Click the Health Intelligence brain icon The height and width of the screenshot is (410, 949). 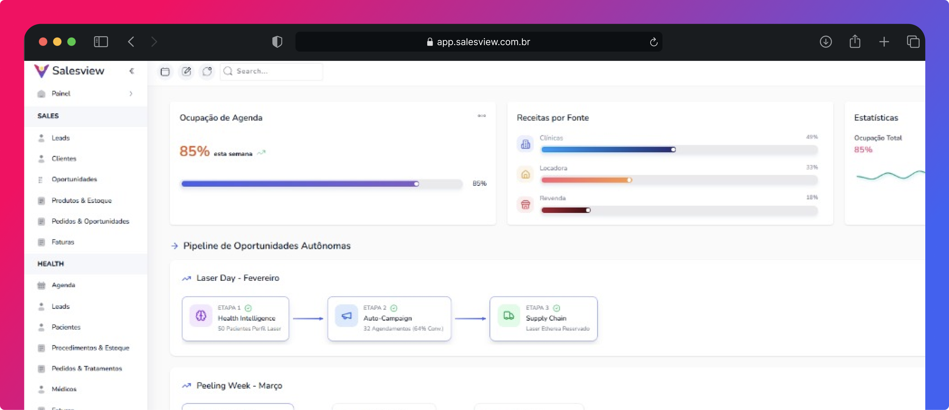tap(201, 316)
